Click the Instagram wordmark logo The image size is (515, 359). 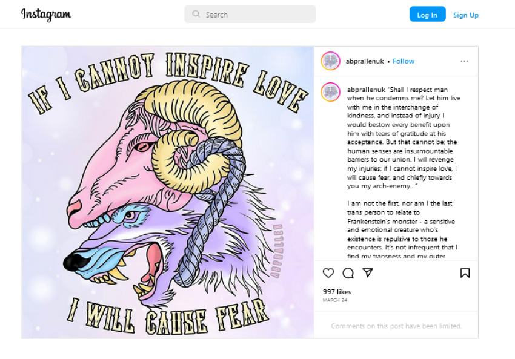(x=46, y=14)
